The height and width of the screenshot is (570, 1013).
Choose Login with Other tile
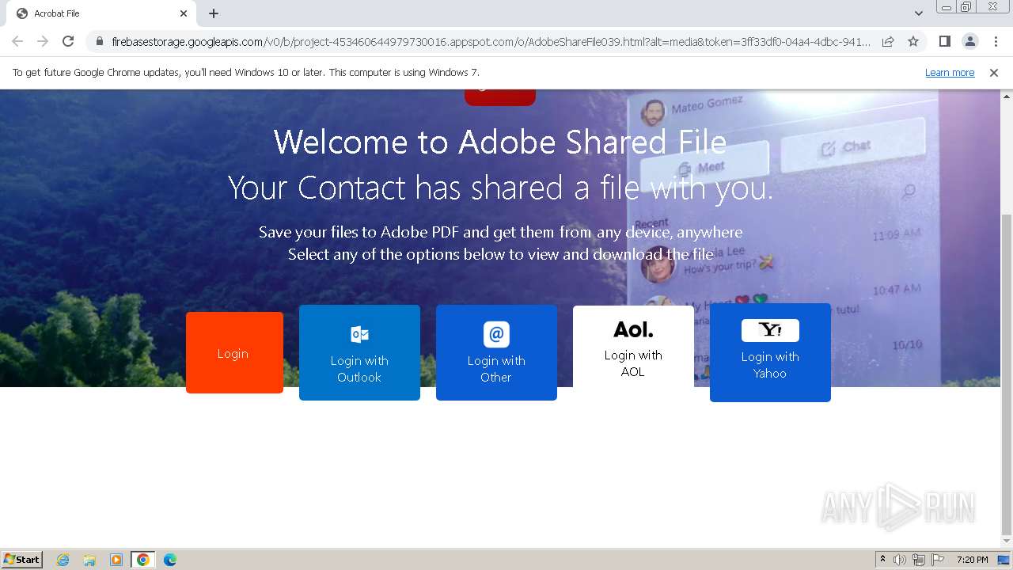pyautogui.click(x=496, y=353)
